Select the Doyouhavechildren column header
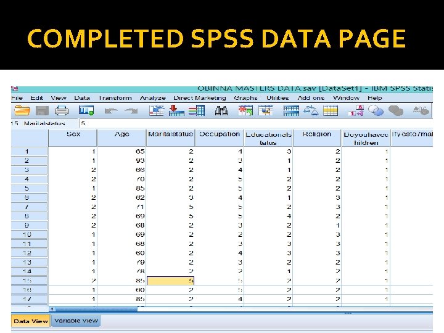The width and height of the screenshot is (444, 333). pos(366,138)
